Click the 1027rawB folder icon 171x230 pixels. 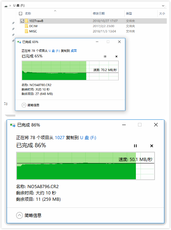[x=26, y=21]
